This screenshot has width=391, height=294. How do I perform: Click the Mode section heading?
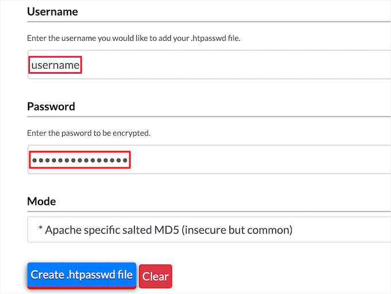pyautogui.click(x=41, y=201)
